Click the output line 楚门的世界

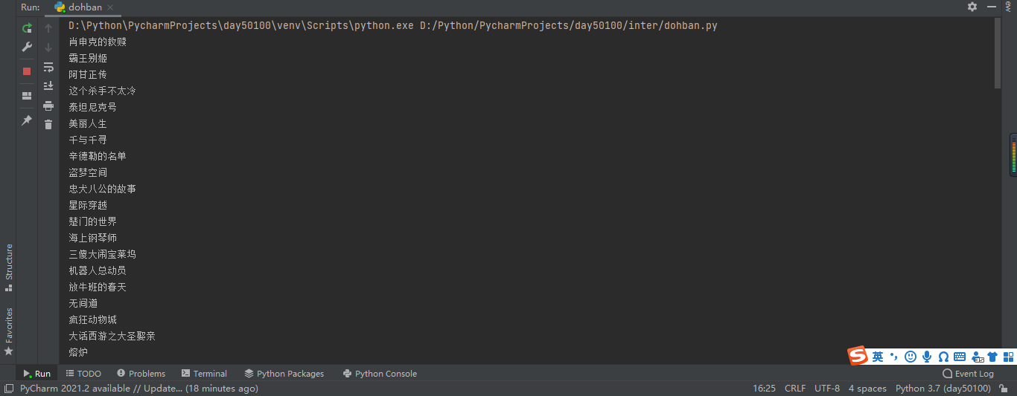click(92, 221)
